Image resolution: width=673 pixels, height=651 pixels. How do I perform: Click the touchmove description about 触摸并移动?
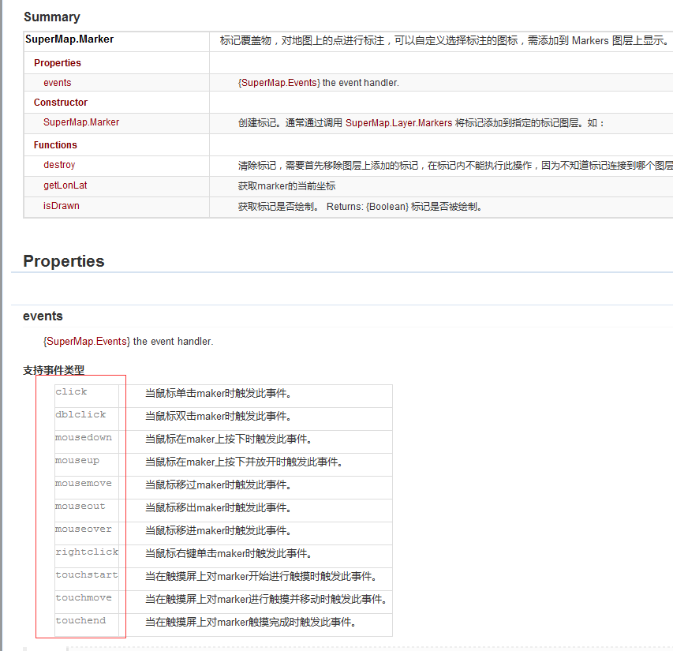(x=266, y=600)
